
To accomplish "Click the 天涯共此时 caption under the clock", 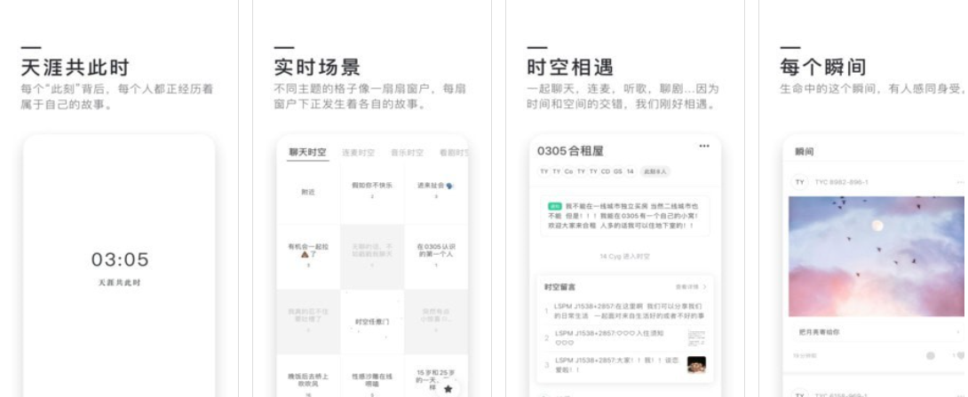I will pos(120,282).
